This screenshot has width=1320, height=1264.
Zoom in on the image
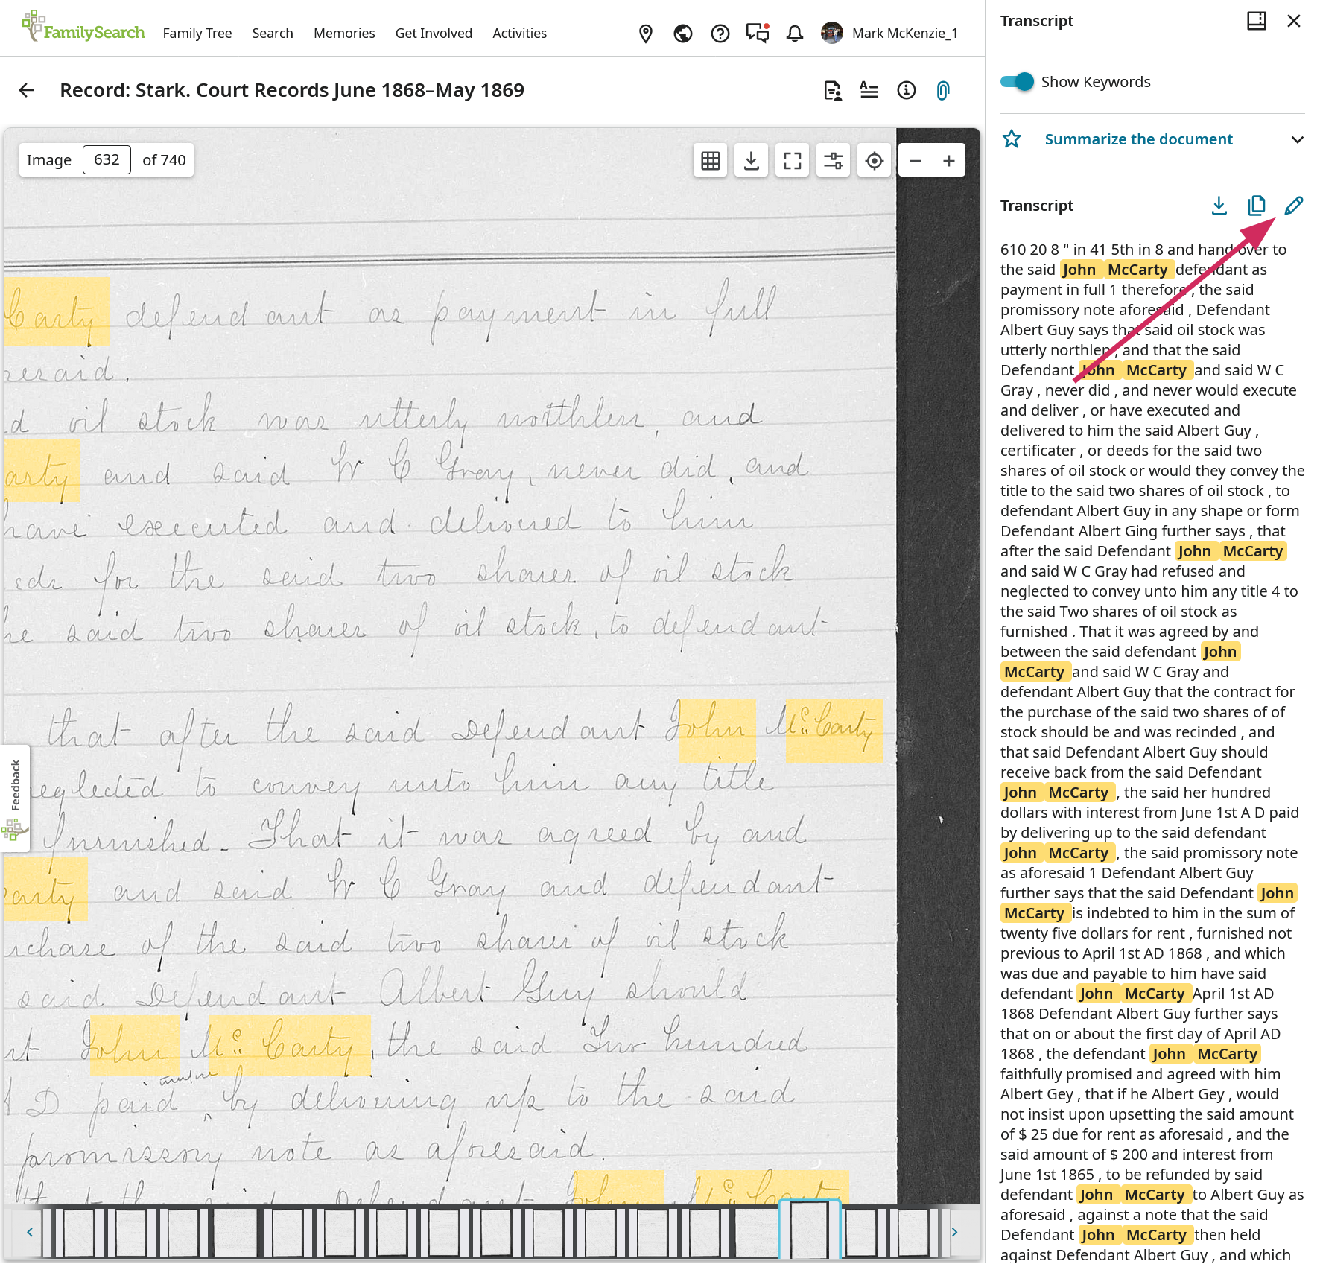[x=949, y=160]
